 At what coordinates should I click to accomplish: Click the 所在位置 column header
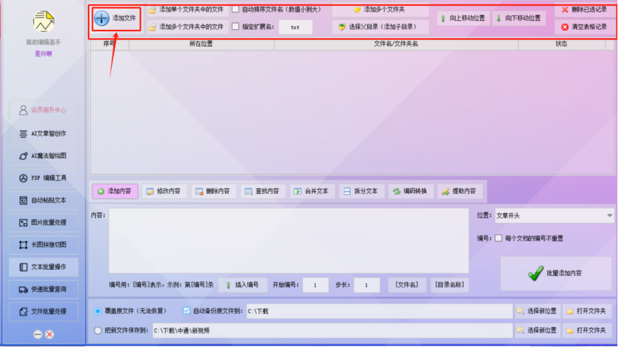(201, 44)
